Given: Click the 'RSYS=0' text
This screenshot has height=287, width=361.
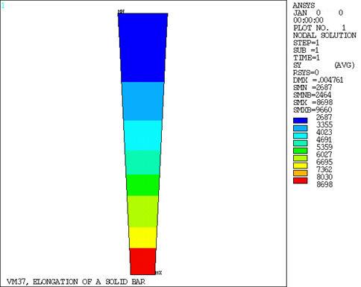Looking at the screenshot, I should coord(306,72).
